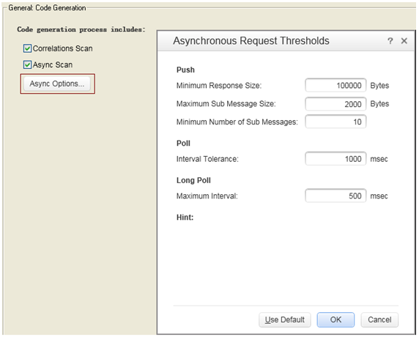Click Bytes unit beside Maximum Sub Message Size

pos(379,104)
